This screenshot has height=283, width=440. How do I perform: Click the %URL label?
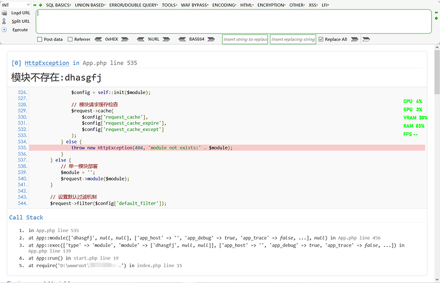tap(154, 39)
